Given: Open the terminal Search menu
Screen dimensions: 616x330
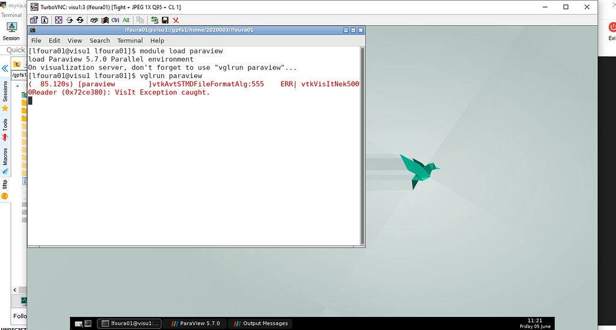Looking at the screenshot, I should pyautogui.click(x=100, y=40).
